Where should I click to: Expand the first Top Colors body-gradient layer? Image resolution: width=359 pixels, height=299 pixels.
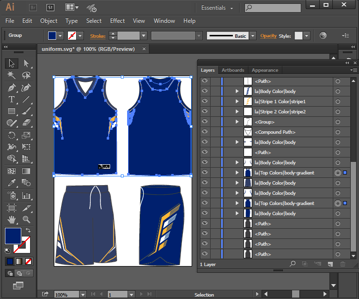237,173
